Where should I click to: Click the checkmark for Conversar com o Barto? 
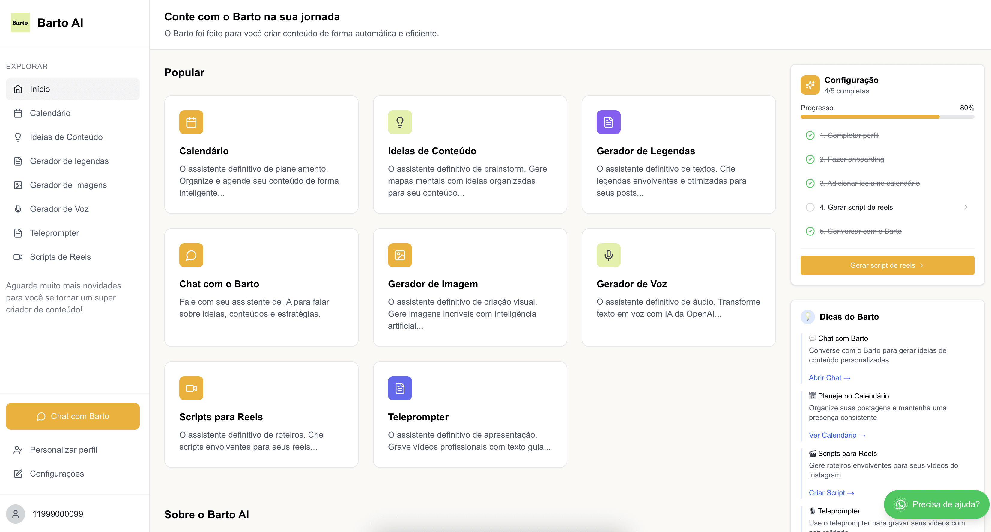810,231
